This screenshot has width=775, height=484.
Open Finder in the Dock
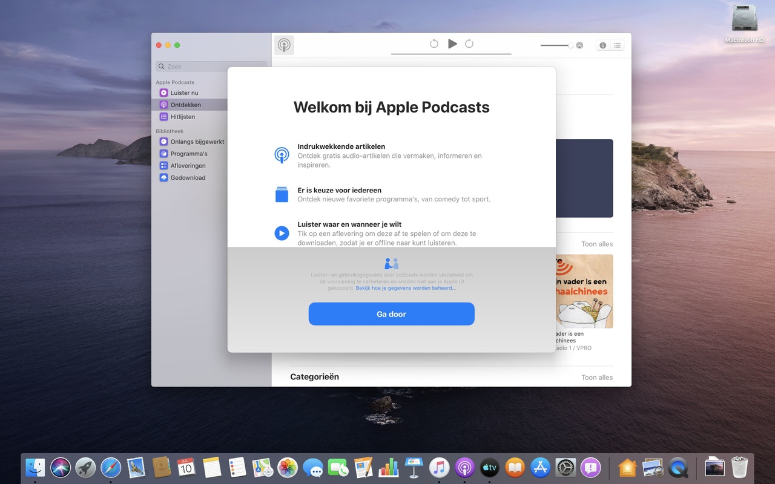point(35,467)
